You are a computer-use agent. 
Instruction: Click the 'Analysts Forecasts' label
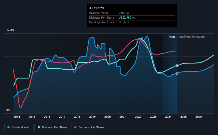tap(192, 37)
